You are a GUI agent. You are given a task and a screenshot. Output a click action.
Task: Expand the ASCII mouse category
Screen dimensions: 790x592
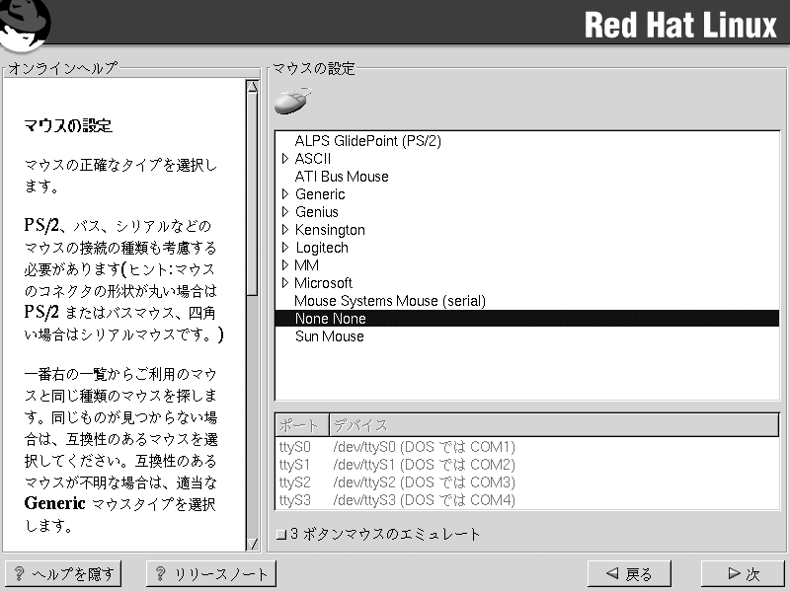click(284, 159)
